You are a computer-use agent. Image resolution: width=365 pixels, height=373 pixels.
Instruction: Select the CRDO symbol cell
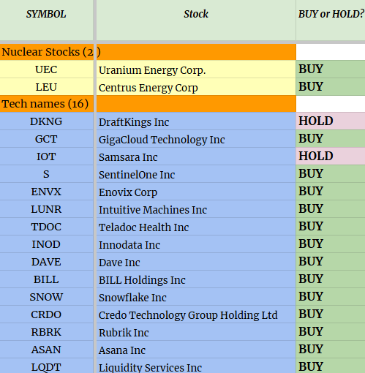[46, 314]
